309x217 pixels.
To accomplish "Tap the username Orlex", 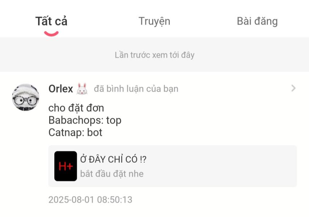I will pyautogui.click(x=60, y=89).
